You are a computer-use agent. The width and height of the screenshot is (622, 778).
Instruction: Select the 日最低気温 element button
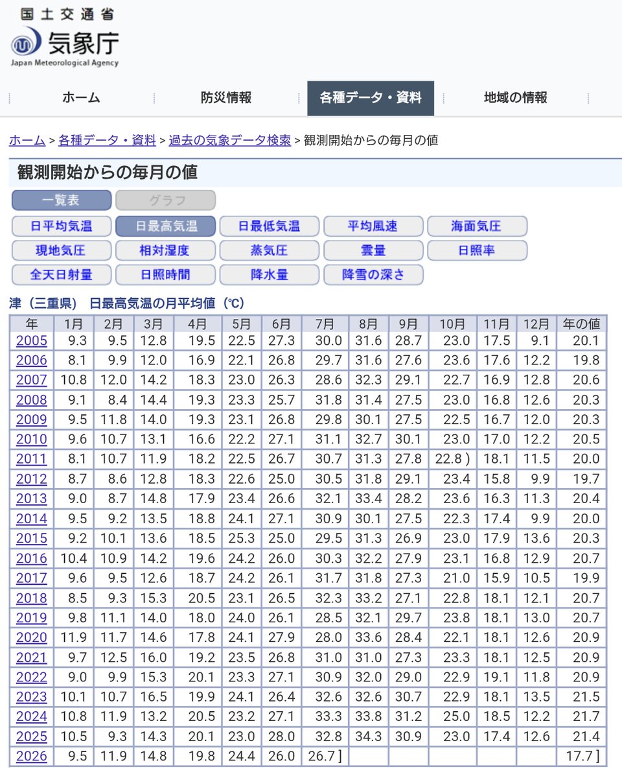[x=270, y=226]
